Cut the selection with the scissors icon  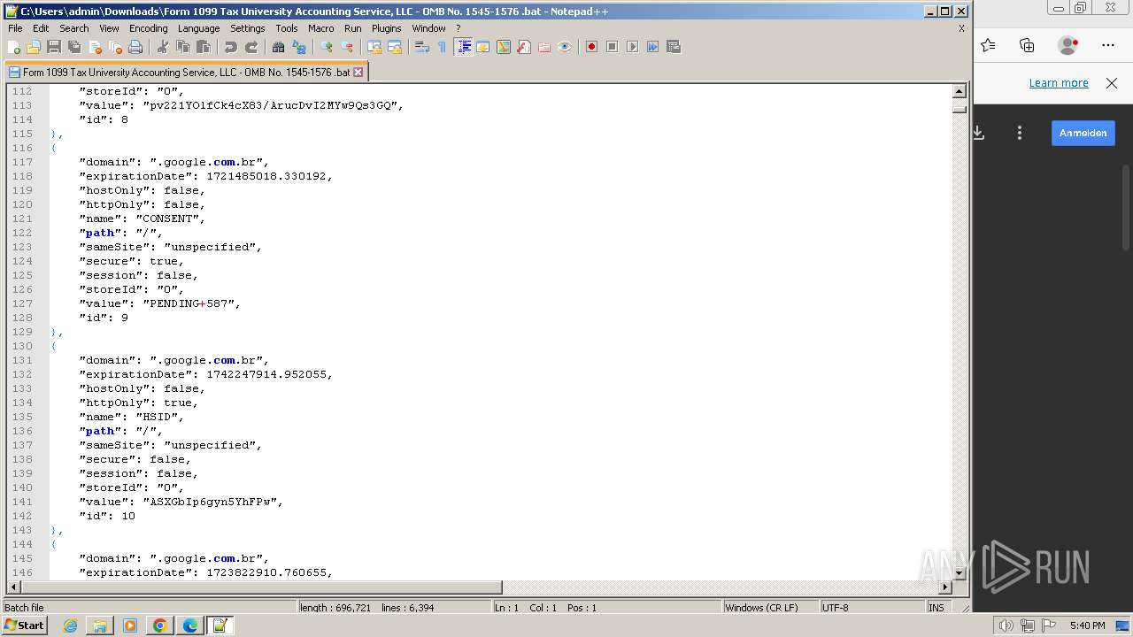click(x=163, y=47)
